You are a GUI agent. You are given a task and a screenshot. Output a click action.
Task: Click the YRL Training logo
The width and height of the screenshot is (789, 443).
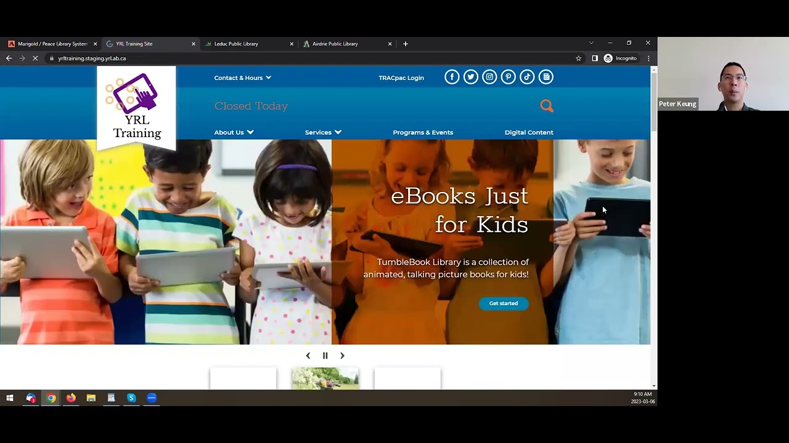tap(136, 108)
